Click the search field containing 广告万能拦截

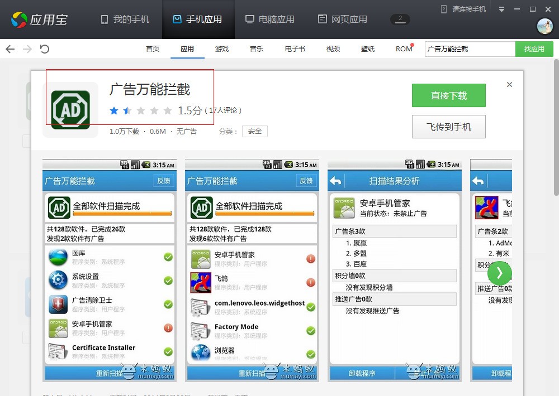coord(470,49)
